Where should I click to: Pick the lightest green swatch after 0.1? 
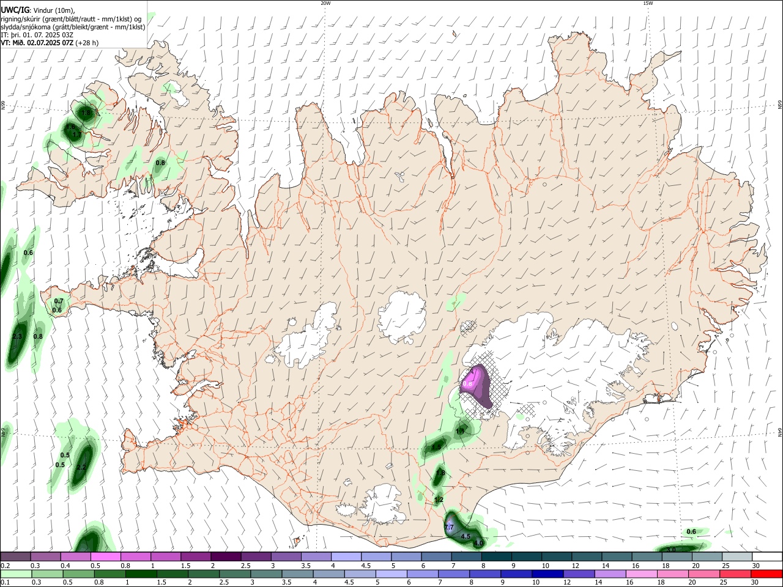[x=16, y=574]
